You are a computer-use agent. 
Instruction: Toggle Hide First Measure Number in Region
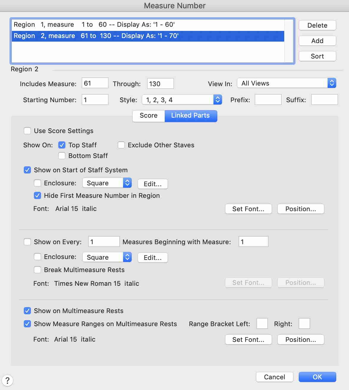click(37, 195)
